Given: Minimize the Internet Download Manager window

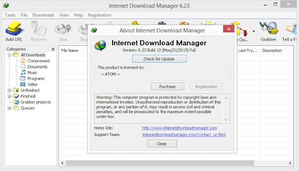Looking at the screenshot, I should point(265,5).
